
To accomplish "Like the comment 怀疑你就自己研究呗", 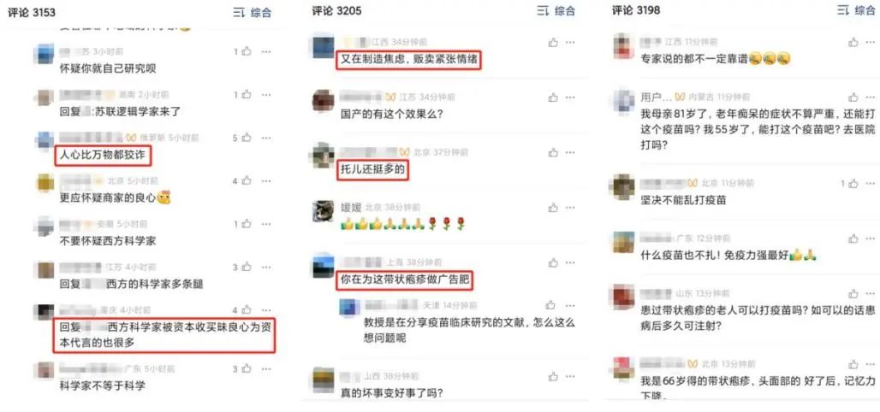I will (x=247, y=51).
